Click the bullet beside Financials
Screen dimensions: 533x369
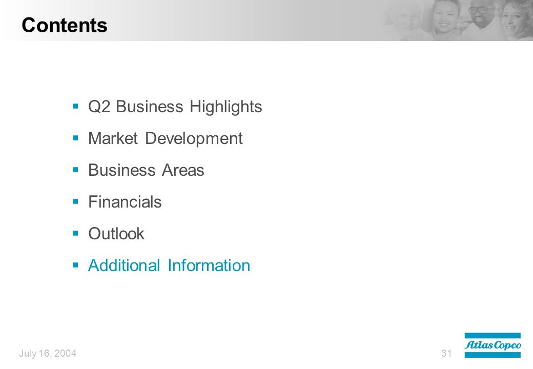click(x=75, y=202)
